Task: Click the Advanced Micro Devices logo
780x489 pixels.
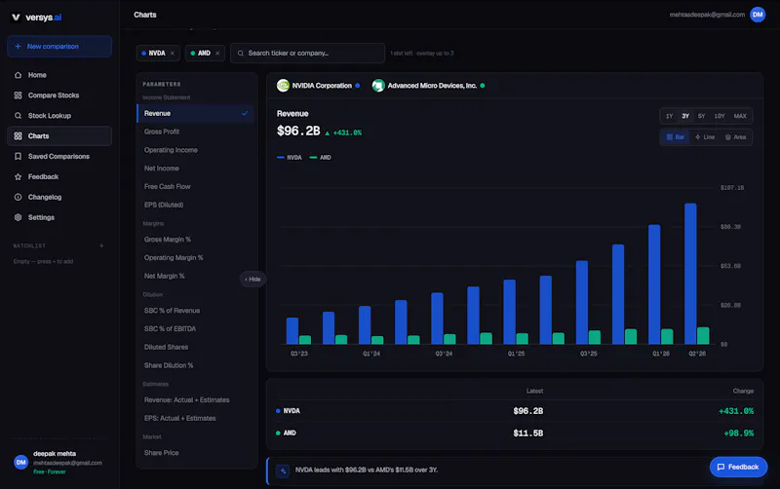Action: [378, 86]
